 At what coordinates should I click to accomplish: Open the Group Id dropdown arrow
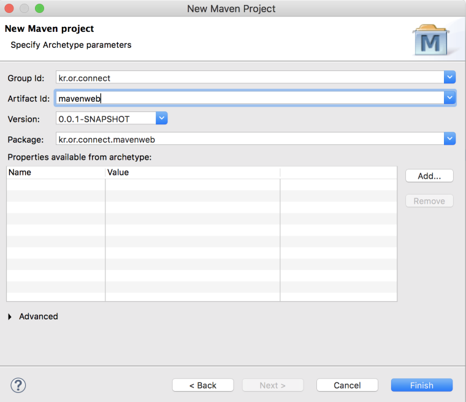[449, 78]
